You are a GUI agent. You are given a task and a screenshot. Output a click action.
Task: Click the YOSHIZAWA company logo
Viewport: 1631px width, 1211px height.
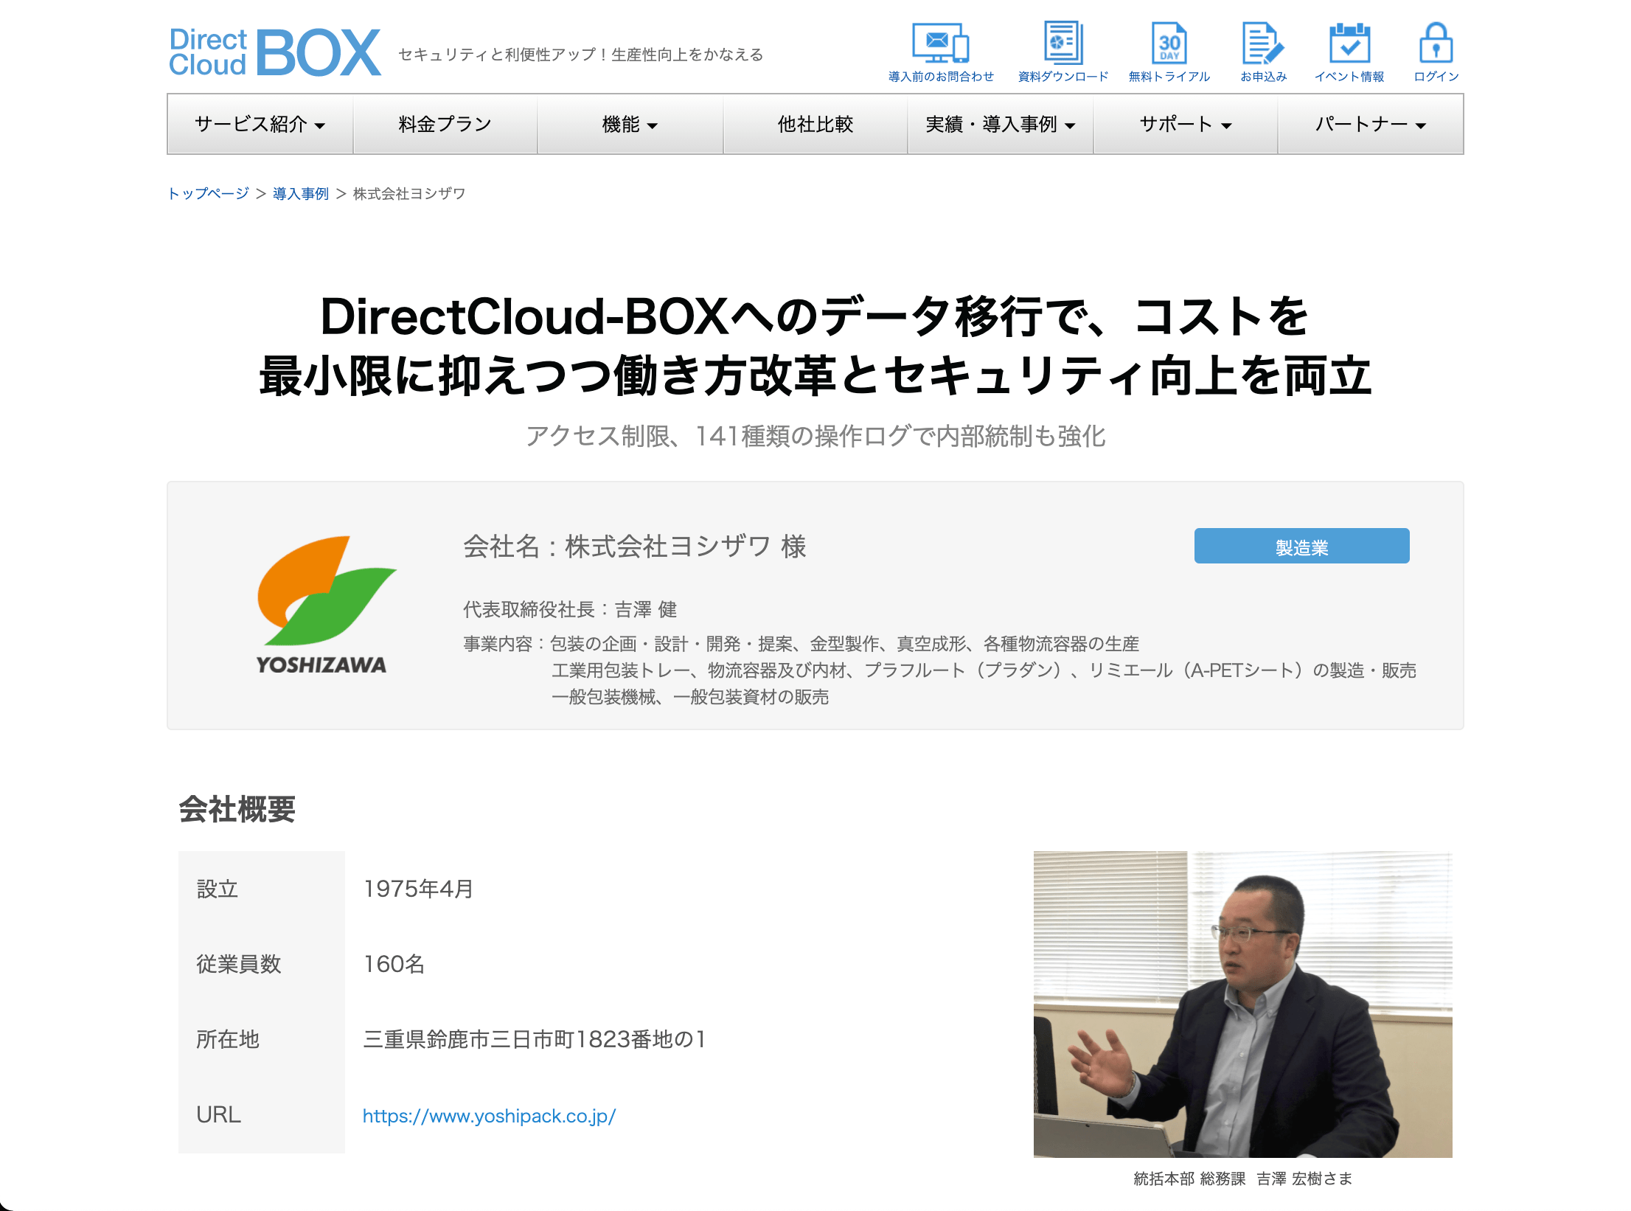(322, 605)
